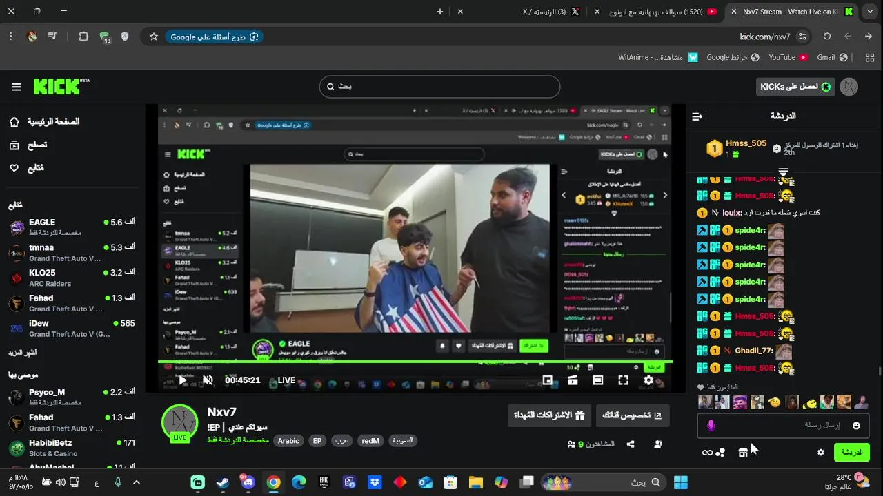883x496 pixels.
Task: Open the WitAnime bookmark
Action: click(x=658, y=57)
